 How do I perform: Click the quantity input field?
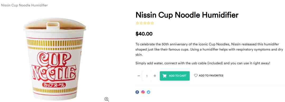pos(147,76)
